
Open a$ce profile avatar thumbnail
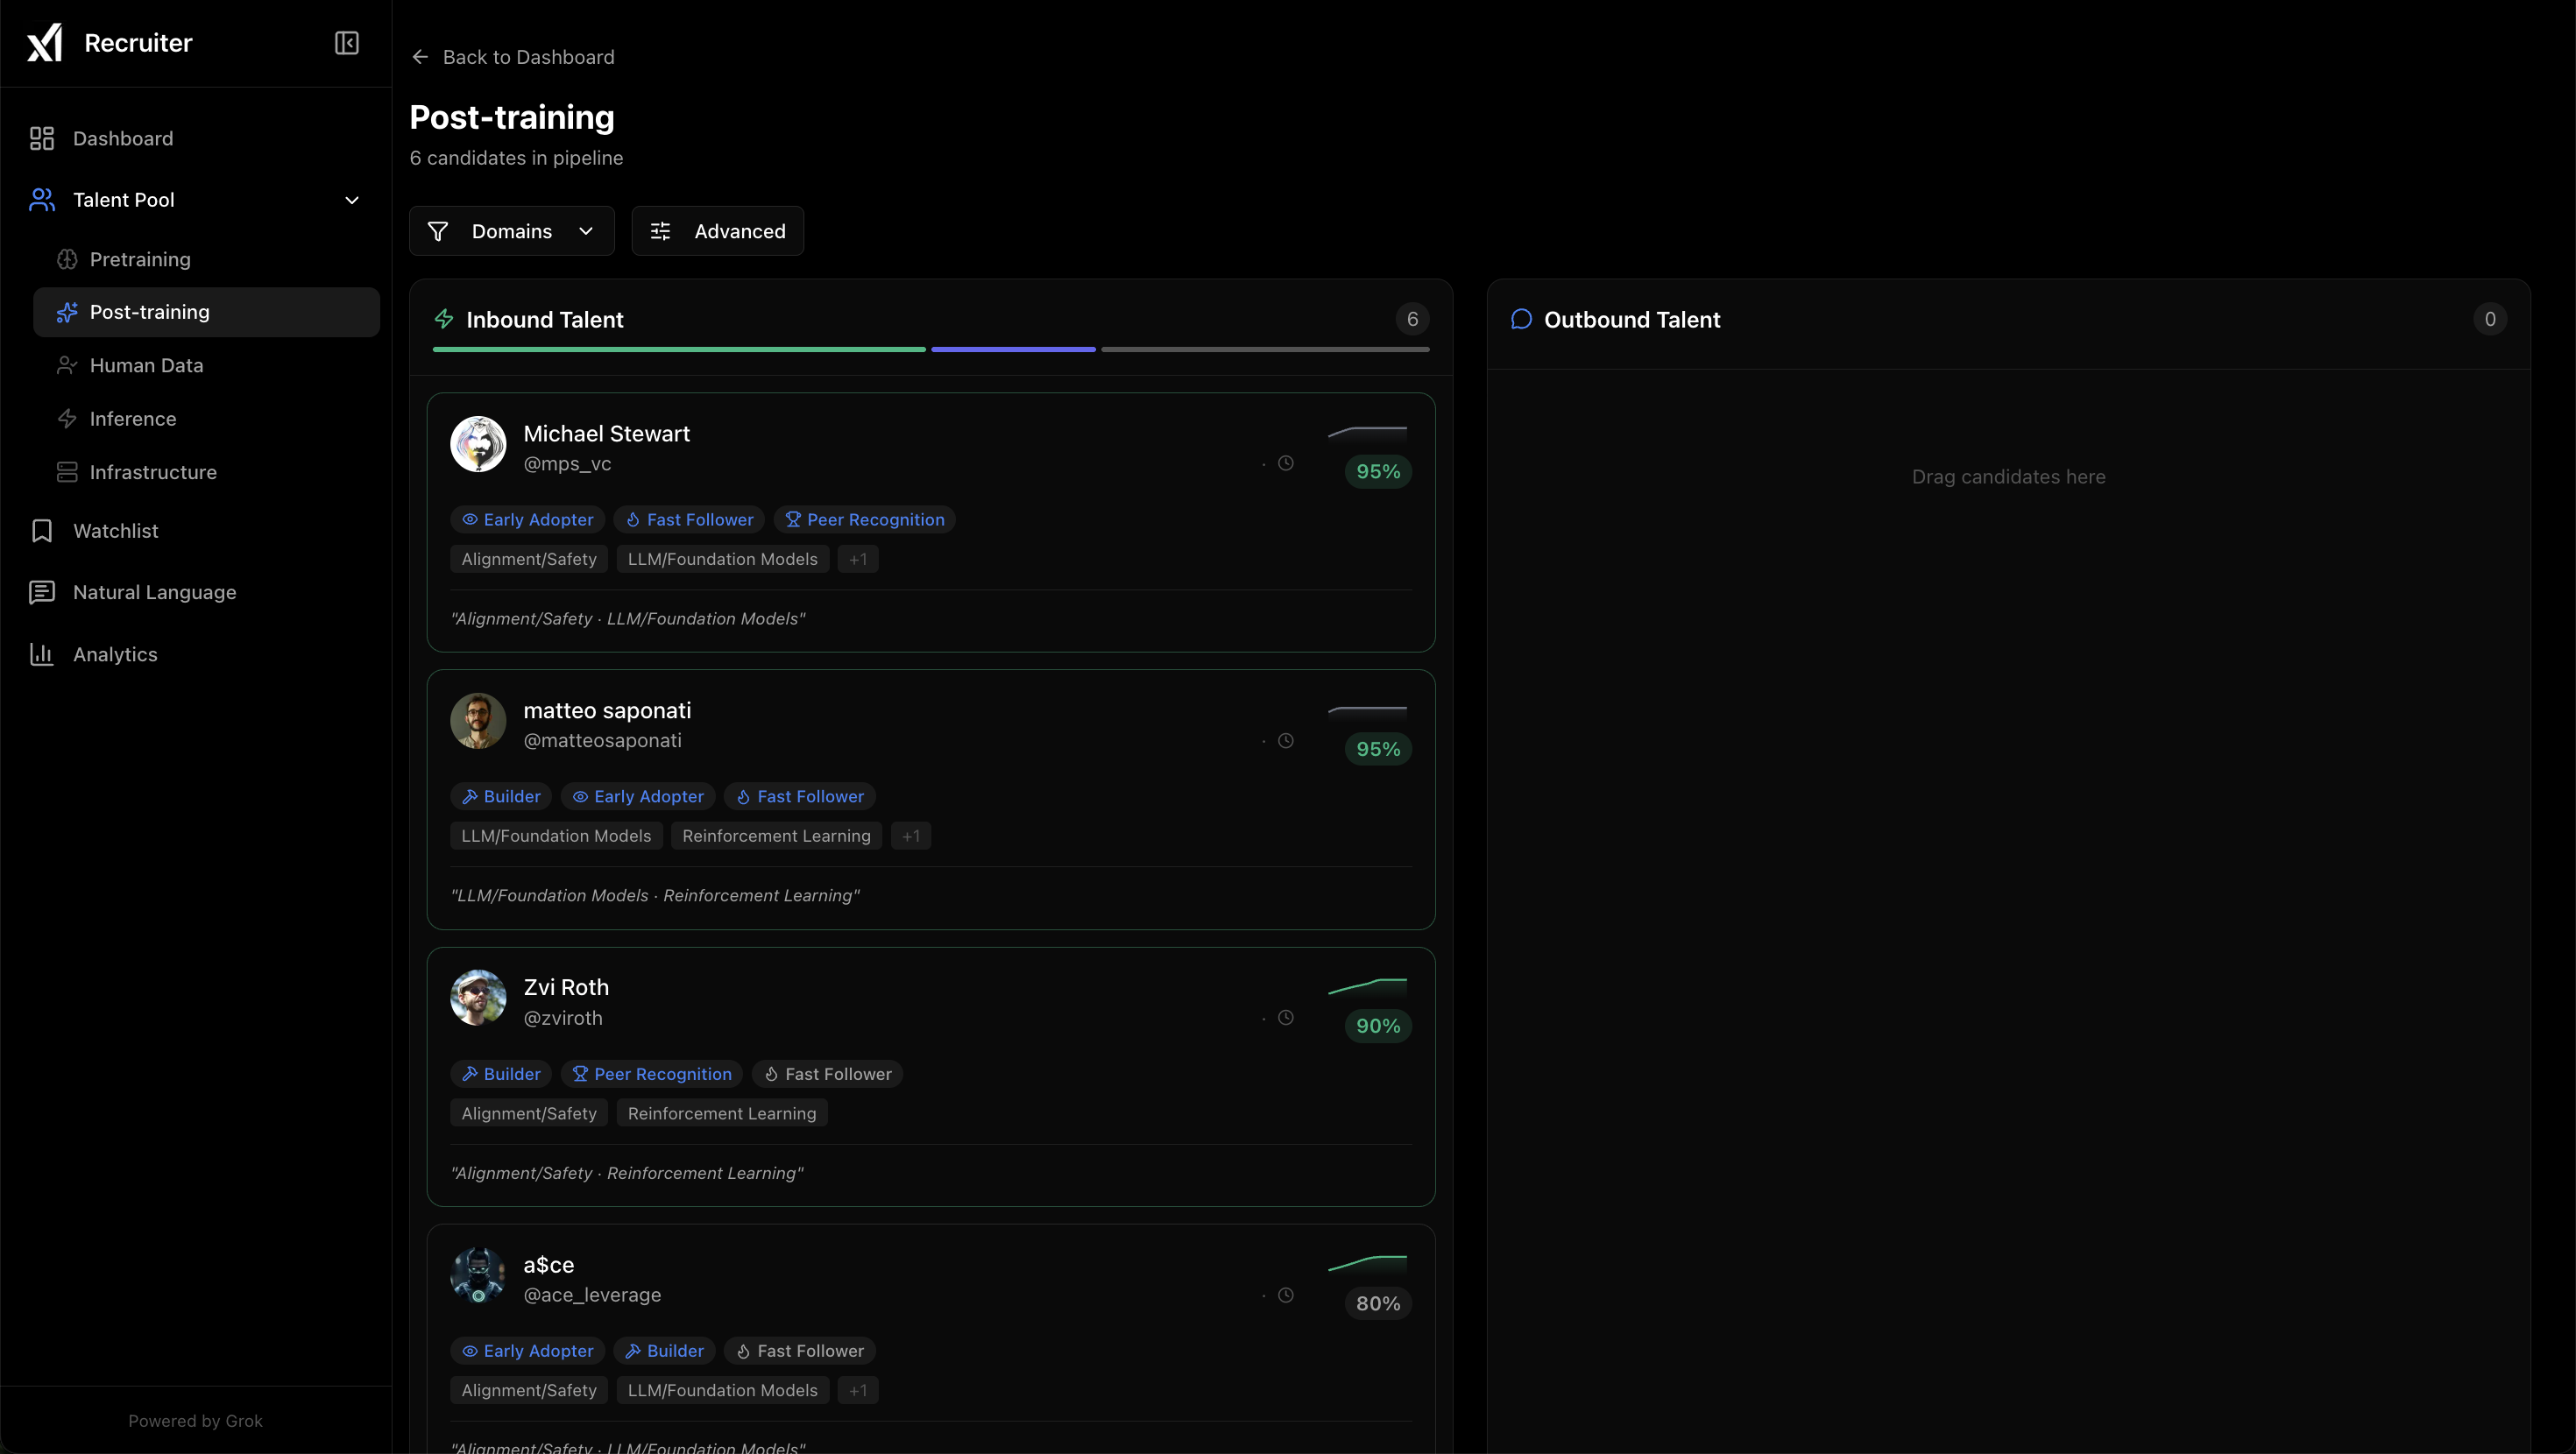point(478,1275)
